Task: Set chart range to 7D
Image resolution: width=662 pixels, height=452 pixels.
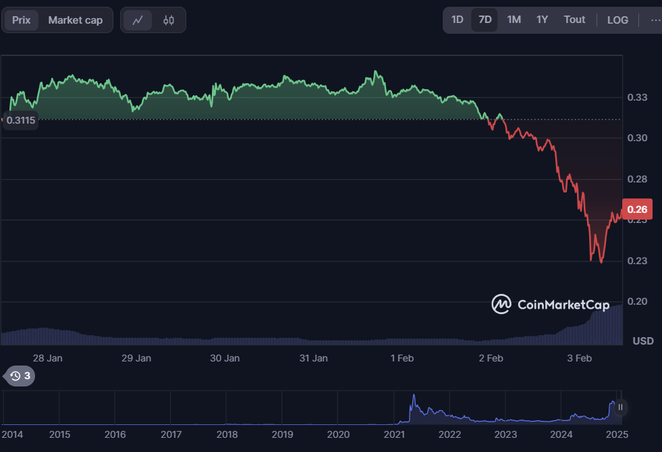Action: pos(485,20)
